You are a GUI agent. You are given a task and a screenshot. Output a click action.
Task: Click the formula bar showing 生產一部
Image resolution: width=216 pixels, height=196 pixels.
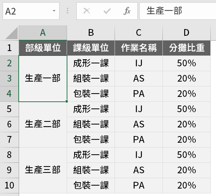click(178, 11)
